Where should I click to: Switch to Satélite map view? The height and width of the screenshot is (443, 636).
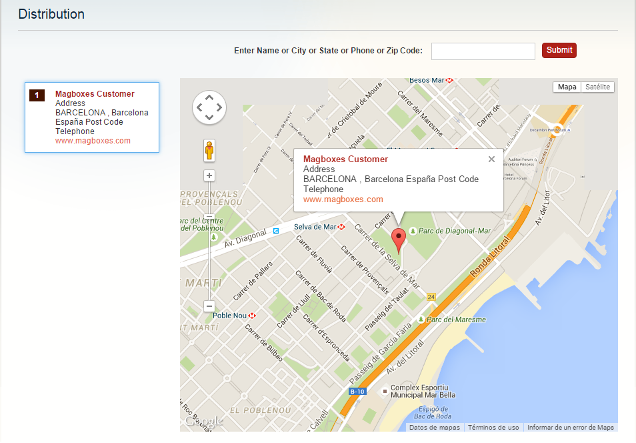(x=597, y=87)
